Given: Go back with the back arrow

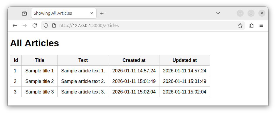Looking at the screenshot, I should (15, 26).
